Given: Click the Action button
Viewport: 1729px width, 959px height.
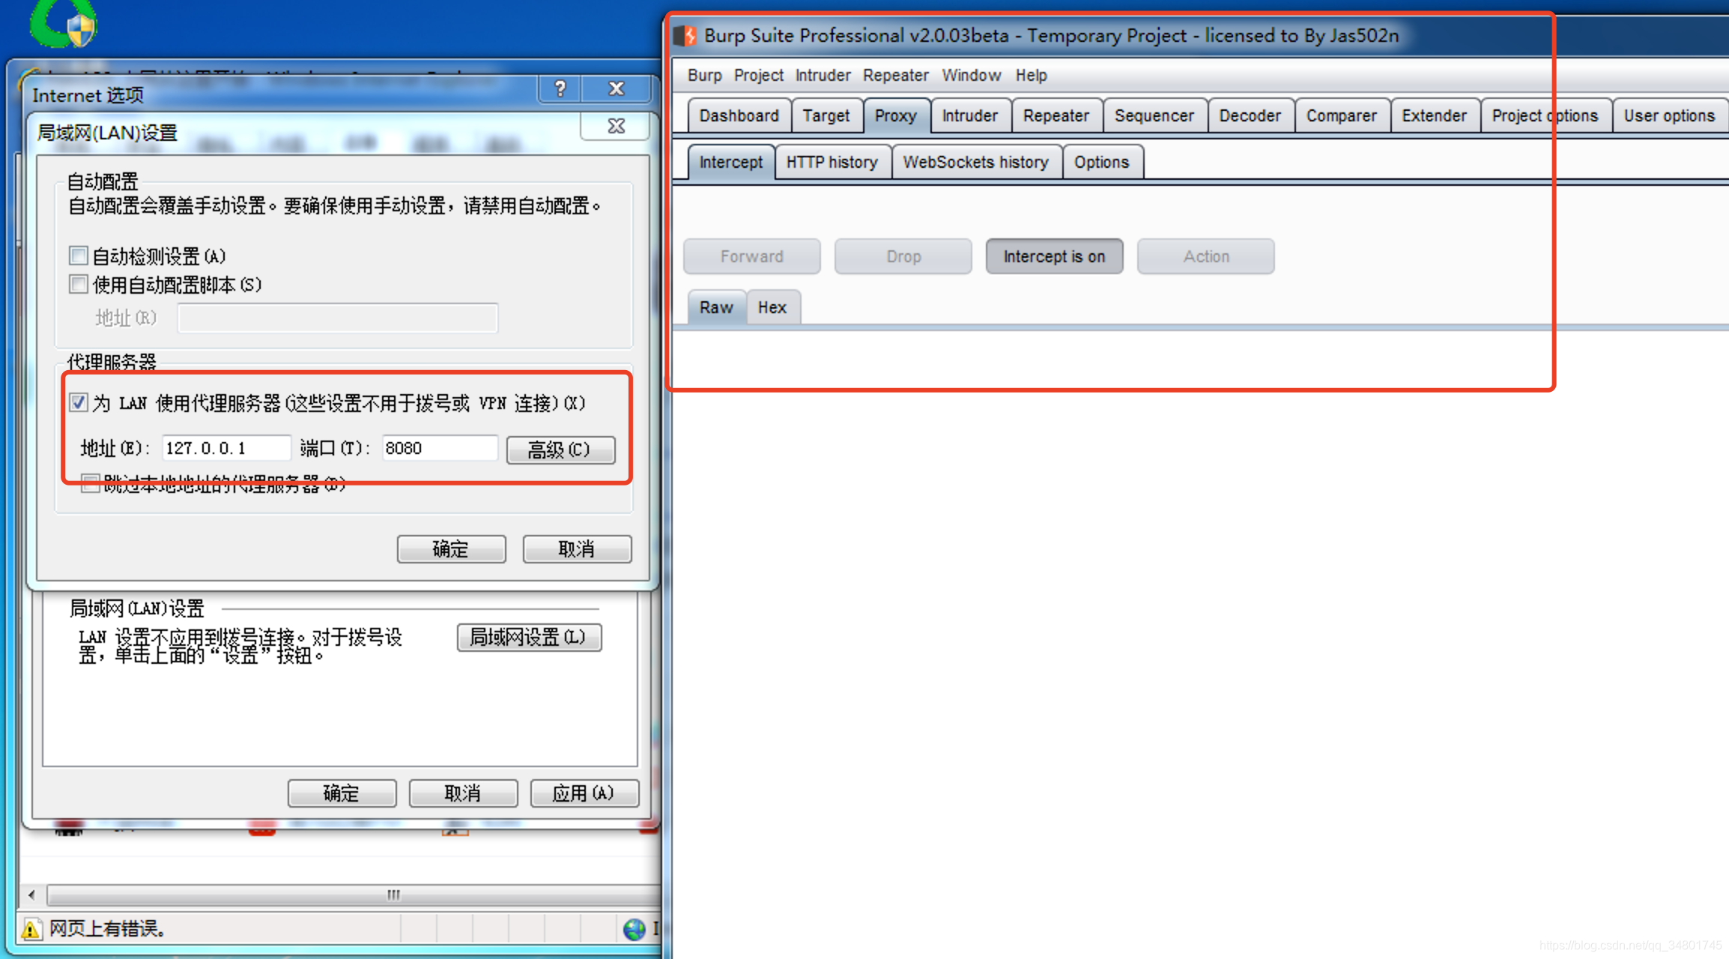Looking at the screenshot, I should (1206, 256).
